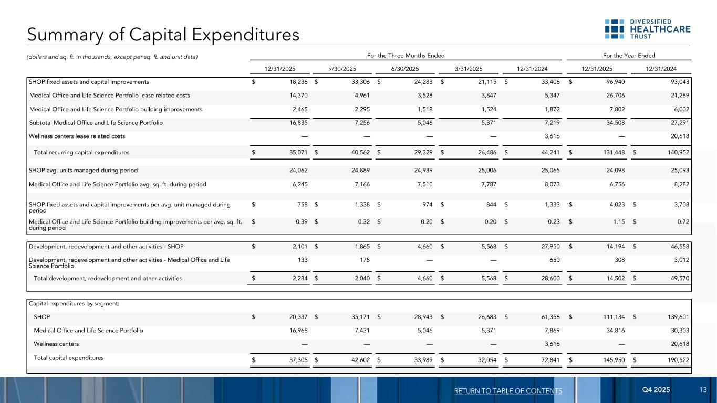This screenshot has width=717, height=403.
Task: Select the page number 13 in footer
Action: tap(703, 390)
